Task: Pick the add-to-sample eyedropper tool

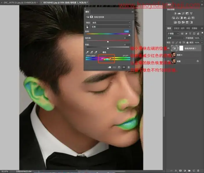Action: click(92, 52)
